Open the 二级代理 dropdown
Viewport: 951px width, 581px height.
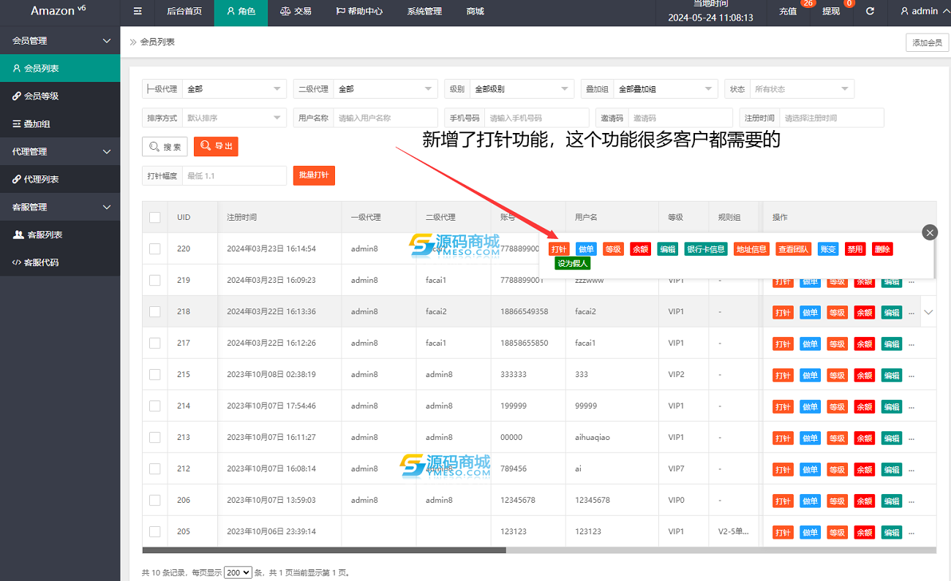point(386,89)
